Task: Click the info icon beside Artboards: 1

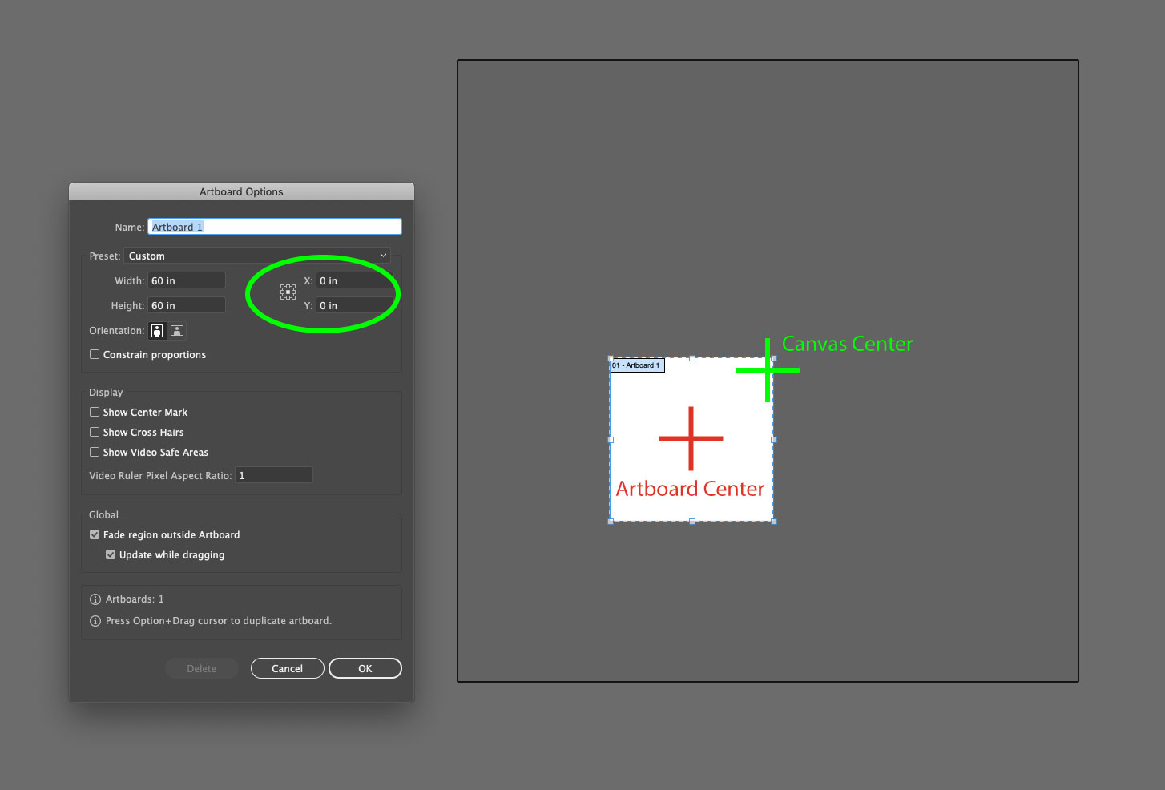Action: tap(95, 599)
